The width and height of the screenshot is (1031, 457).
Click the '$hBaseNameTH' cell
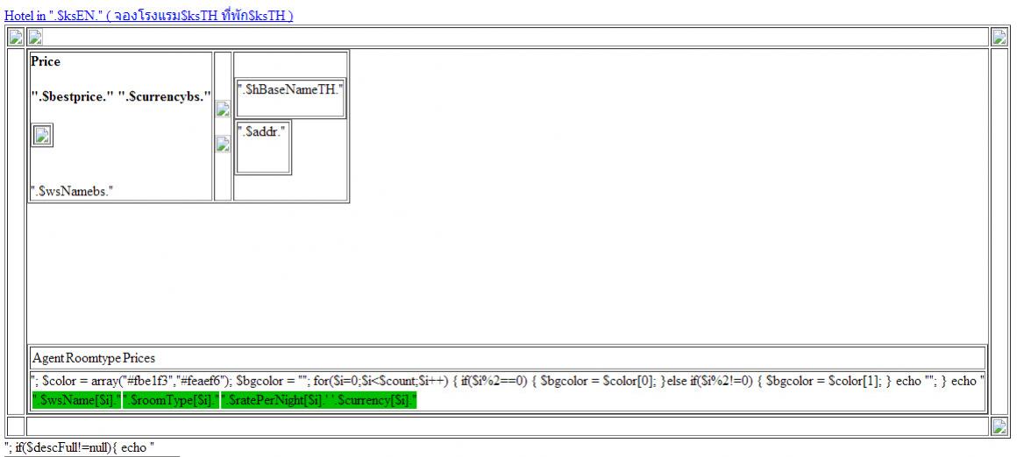291,98
